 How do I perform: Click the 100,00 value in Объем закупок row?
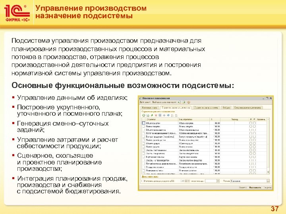click(216, 123)
